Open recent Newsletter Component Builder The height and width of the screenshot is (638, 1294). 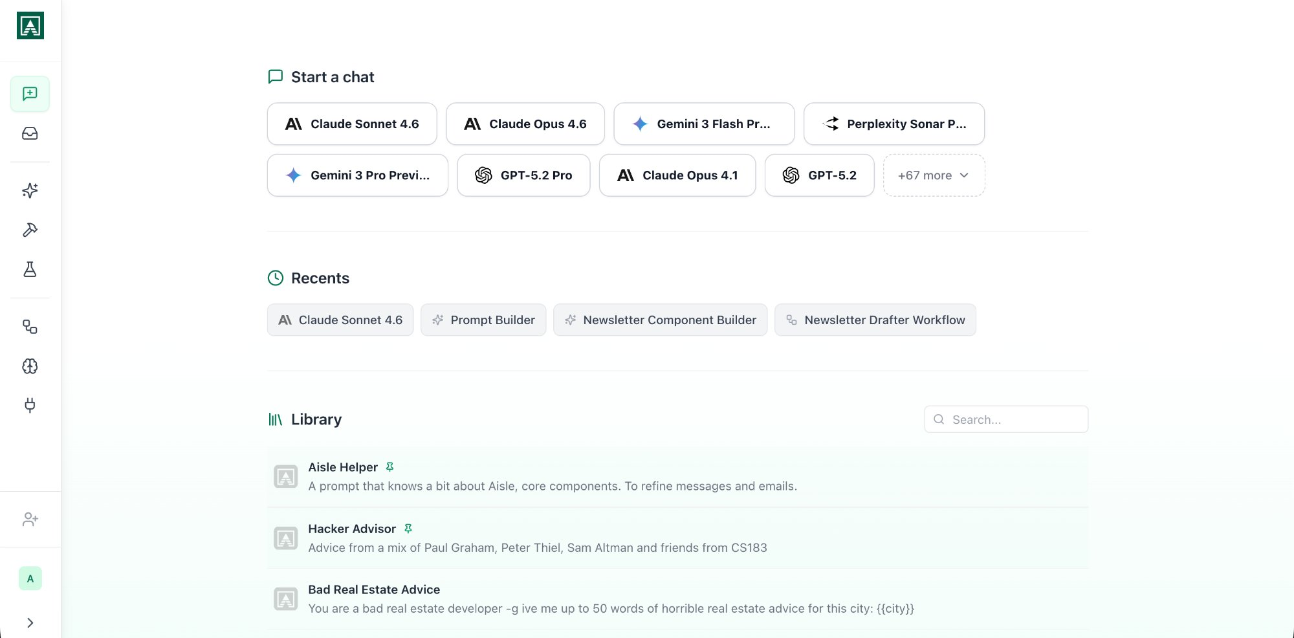660,320
